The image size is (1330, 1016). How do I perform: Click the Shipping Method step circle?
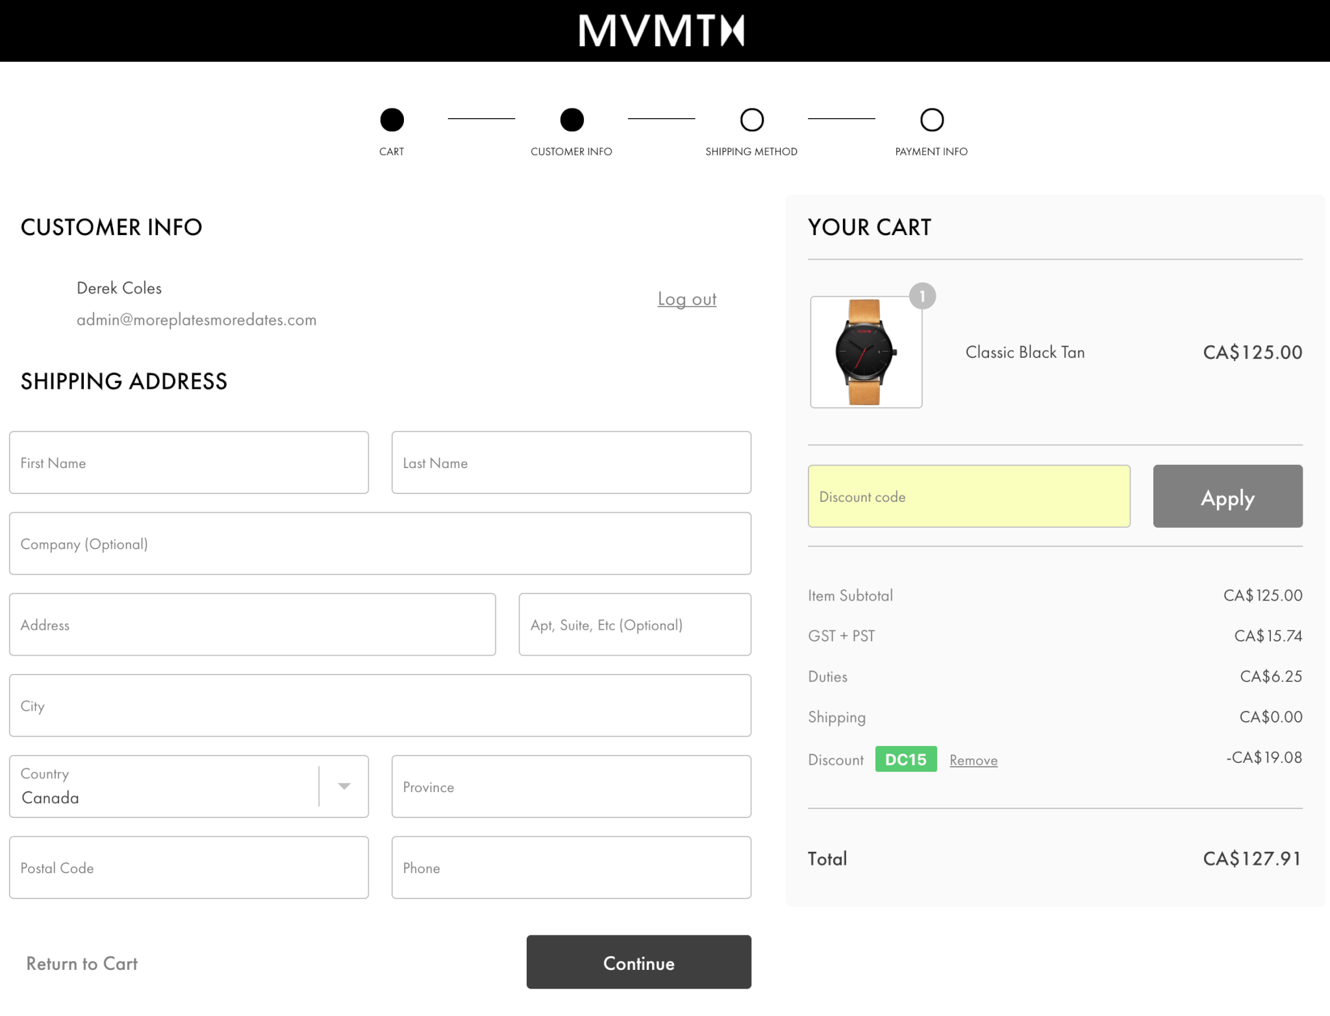tap(751, 119)
